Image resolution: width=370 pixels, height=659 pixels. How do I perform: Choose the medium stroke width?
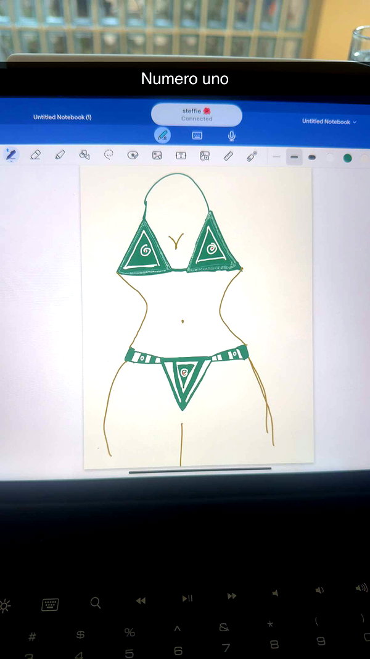point(295,157)
